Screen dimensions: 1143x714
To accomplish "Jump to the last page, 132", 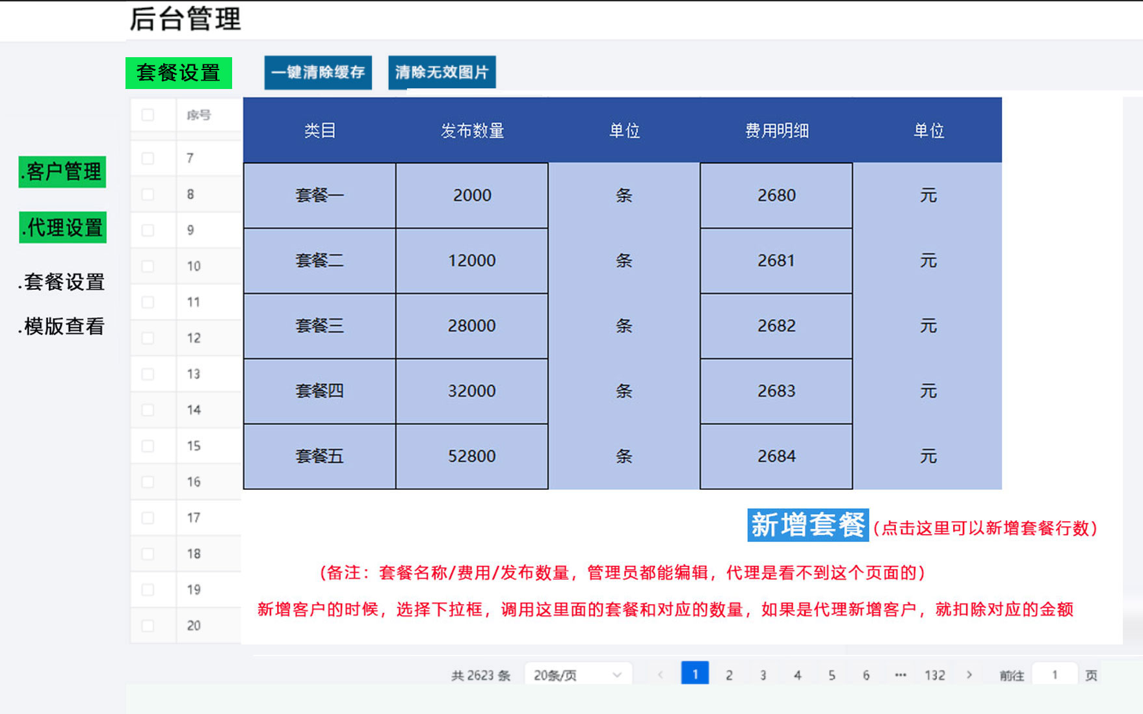I will click(934, 675).
